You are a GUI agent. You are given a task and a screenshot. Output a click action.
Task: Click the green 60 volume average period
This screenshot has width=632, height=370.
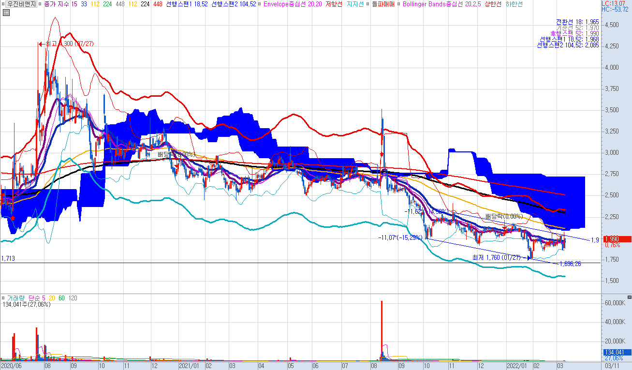61,298
